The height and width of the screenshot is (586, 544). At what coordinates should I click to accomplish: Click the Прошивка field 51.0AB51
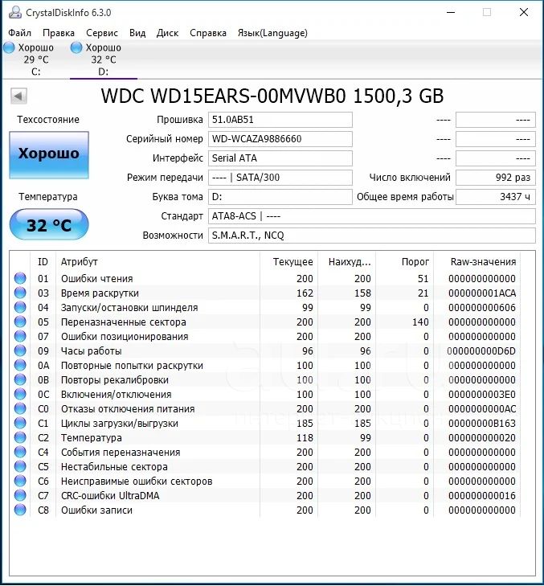(x=280, y=120)
